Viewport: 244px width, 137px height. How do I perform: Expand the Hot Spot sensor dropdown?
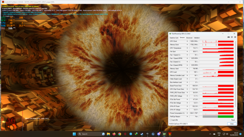coord(187,52)
